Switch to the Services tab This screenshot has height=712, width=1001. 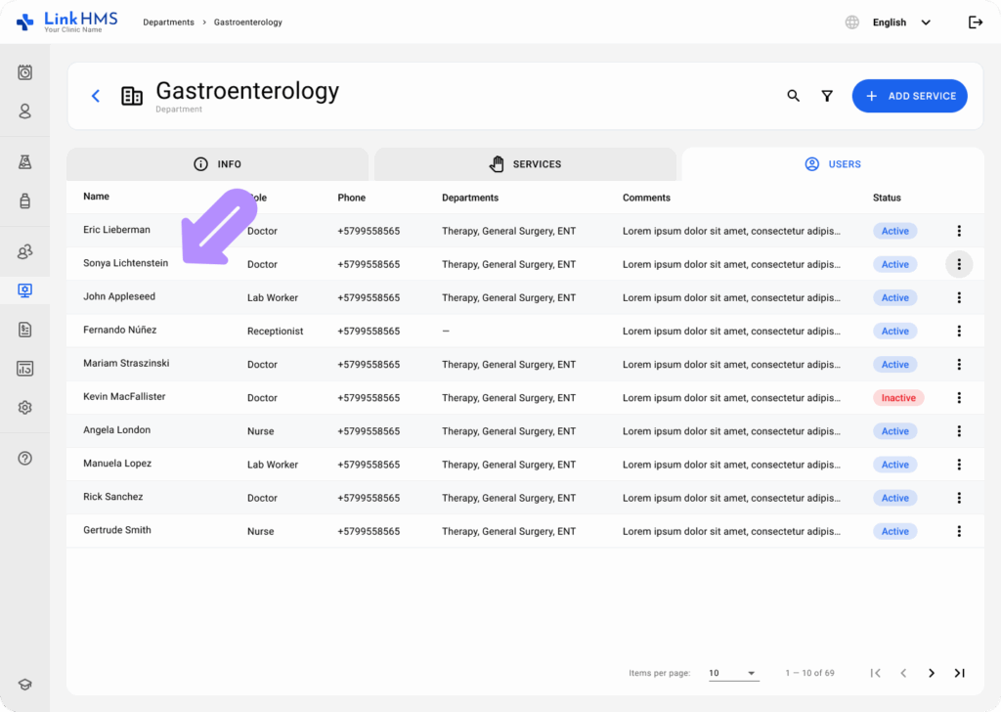tap(525, 164)
